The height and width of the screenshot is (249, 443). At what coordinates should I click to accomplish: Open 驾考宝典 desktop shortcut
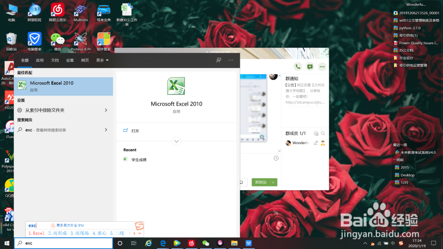point(104,12)
